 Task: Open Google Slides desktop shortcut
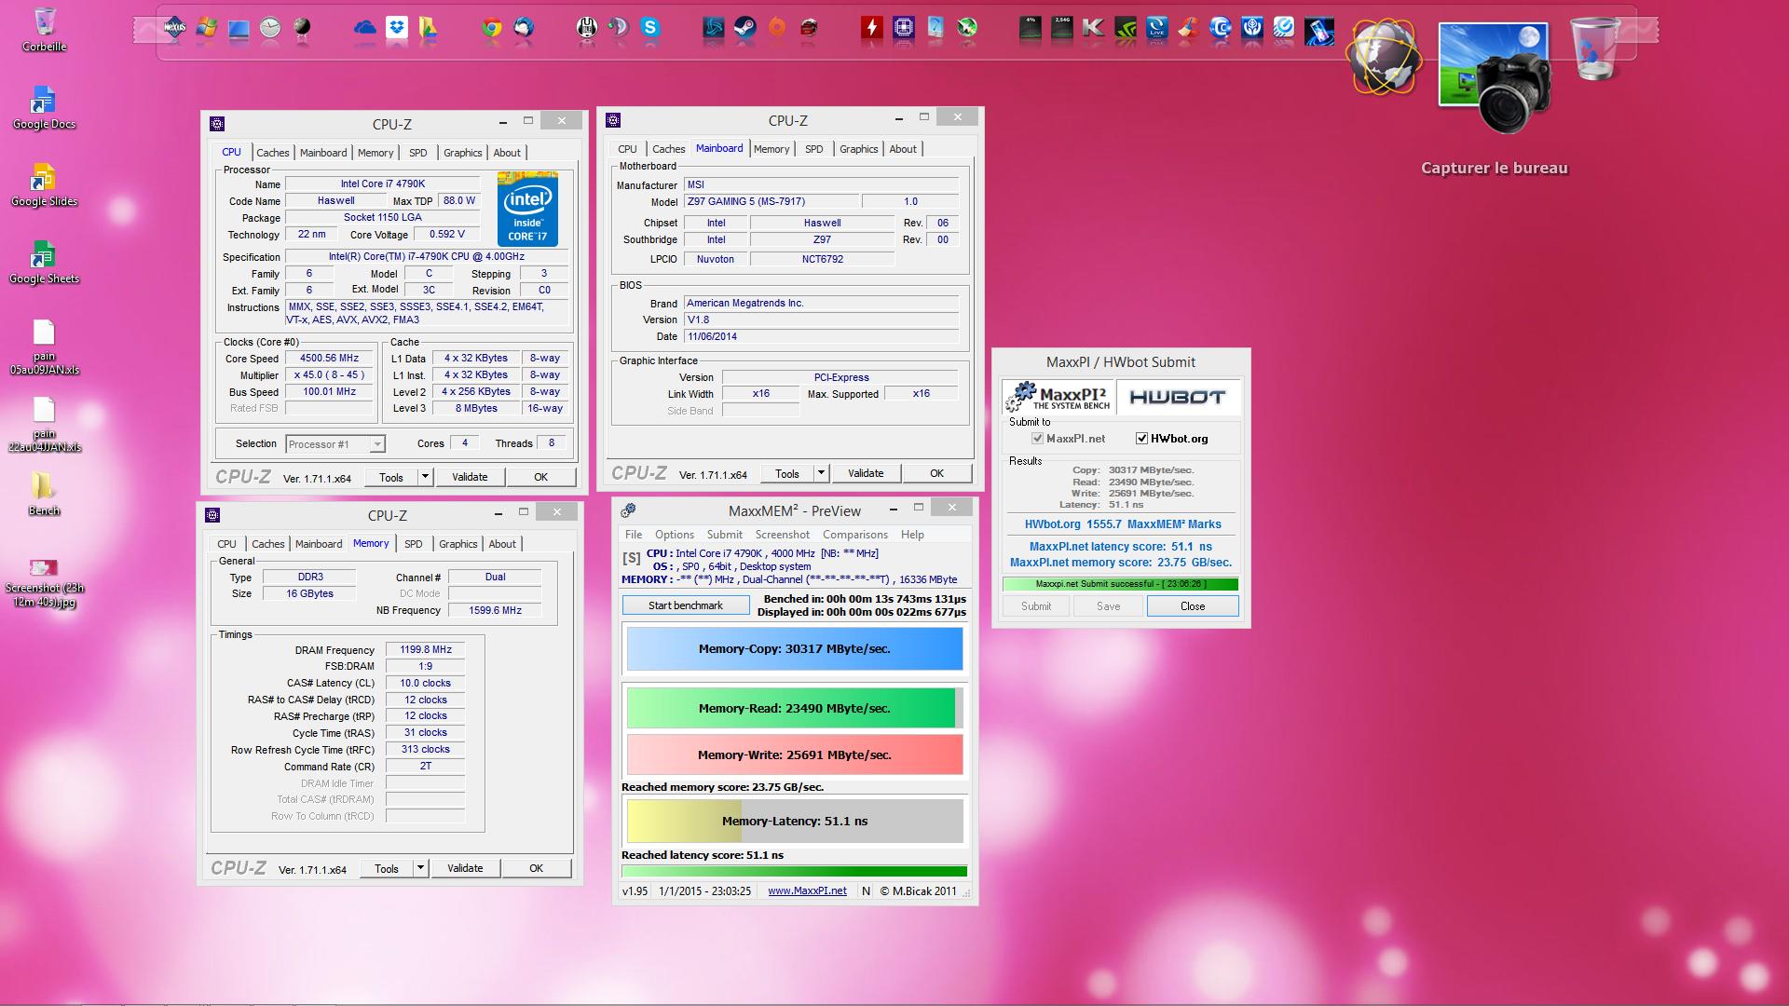44,184
